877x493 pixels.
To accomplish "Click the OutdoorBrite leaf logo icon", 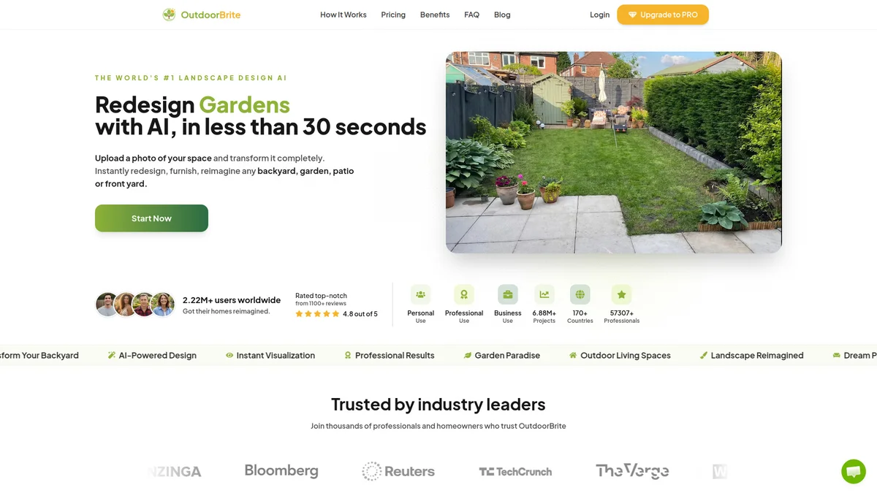I will pos(169,15).
